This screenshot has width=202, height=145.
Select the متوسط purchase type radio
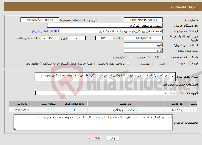(x=153, y=63)
